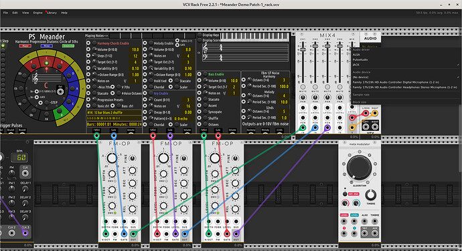Select PulseAudio audio driver

pyautogui.click(x=406, y=59)
